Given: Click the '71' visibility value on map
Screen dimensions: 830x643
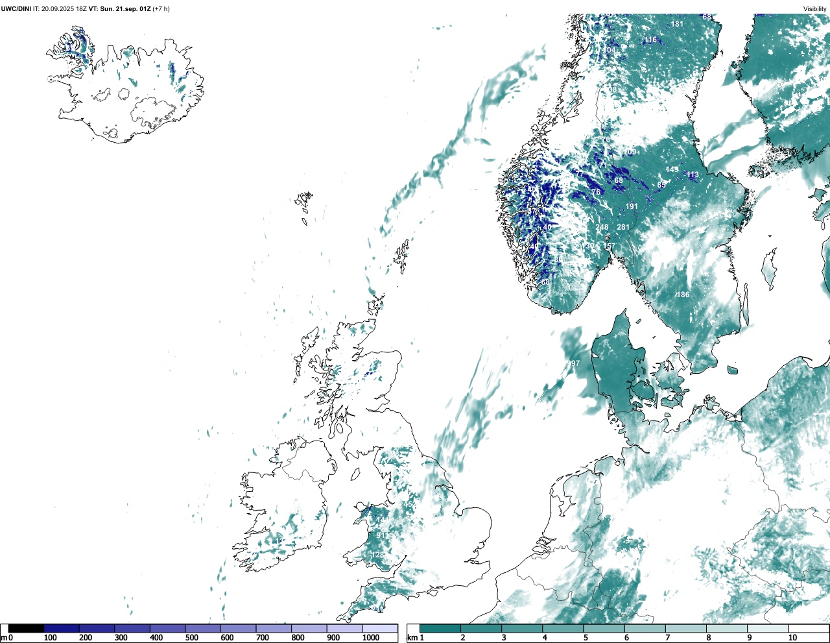Looking at the screenshot, I should click(603, 165).
